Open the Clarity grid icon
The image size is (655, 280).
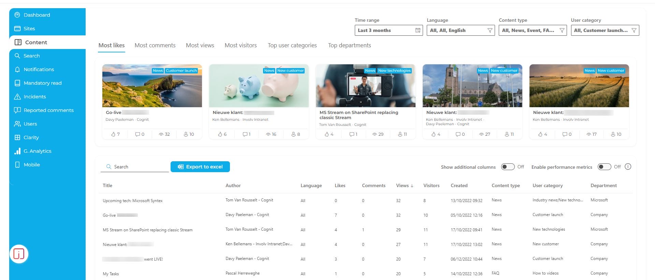coord(17,137)
